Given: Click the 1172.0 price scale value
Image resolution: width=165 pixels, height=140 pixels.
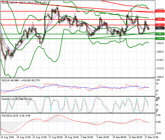Looking at the screenshot, I should [160, 68].
